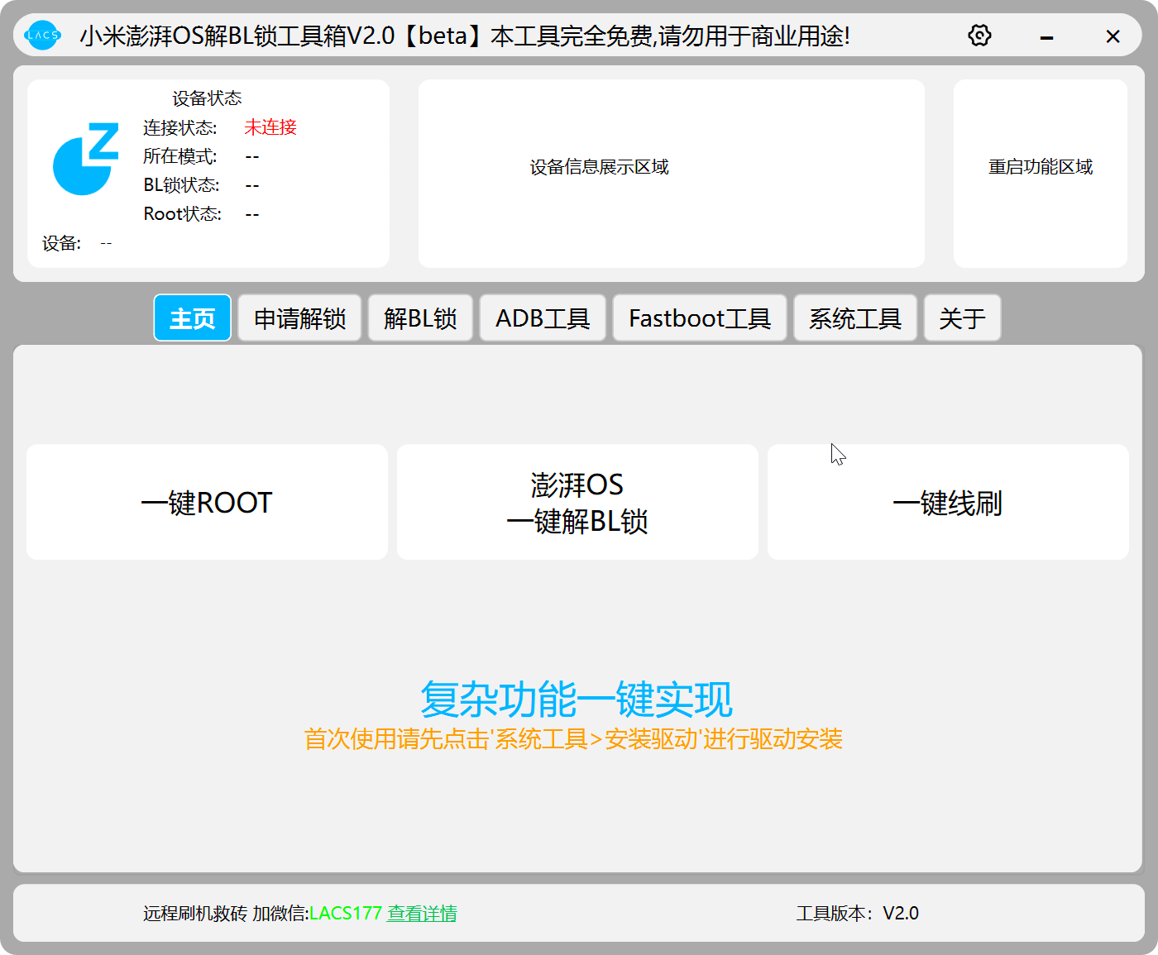
Task: Run the 一键线刷 function
Action: coord(948,502)
